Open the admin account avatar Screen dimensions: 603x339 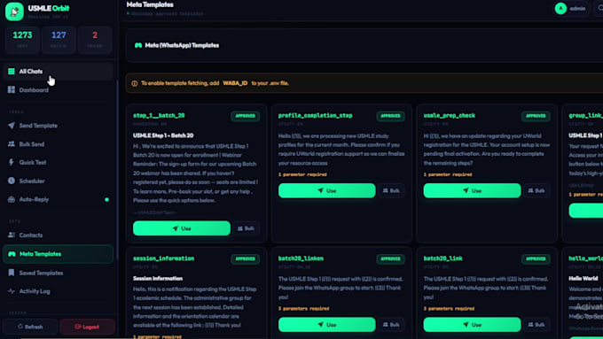[560, 9]
